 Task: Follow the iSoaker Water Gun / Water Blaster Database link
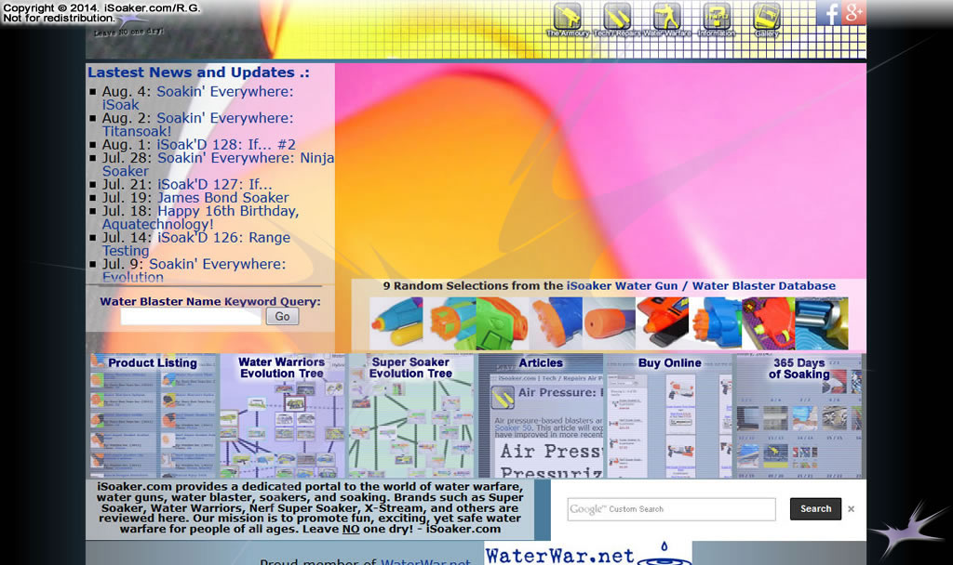click(x=701, y=286)
